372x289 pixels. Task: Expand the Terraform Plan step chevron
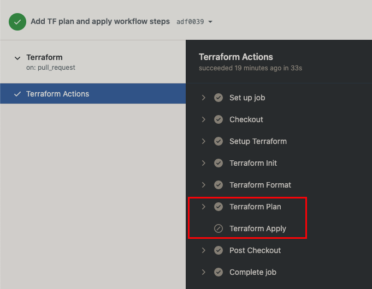pyautogui.click(x=203, y=207)
